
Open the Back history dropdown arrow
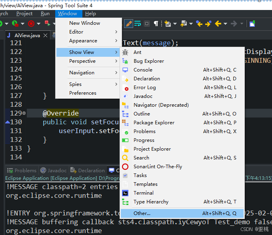pyautogui.click(x=225, y=24)
